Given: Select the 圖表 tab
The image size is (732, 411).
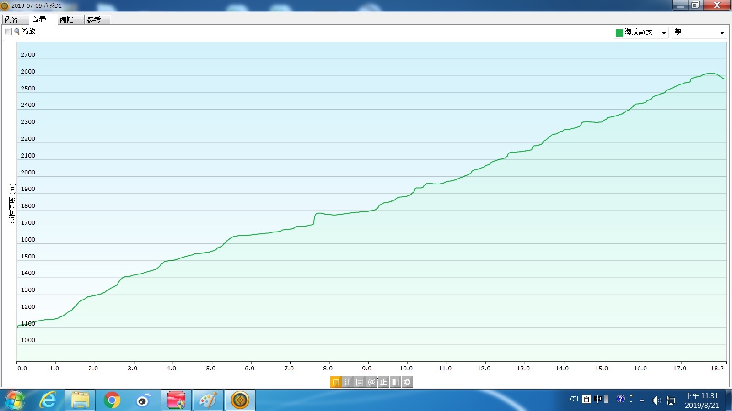Looking at the screenshot, I should click(x=43, y=19).
